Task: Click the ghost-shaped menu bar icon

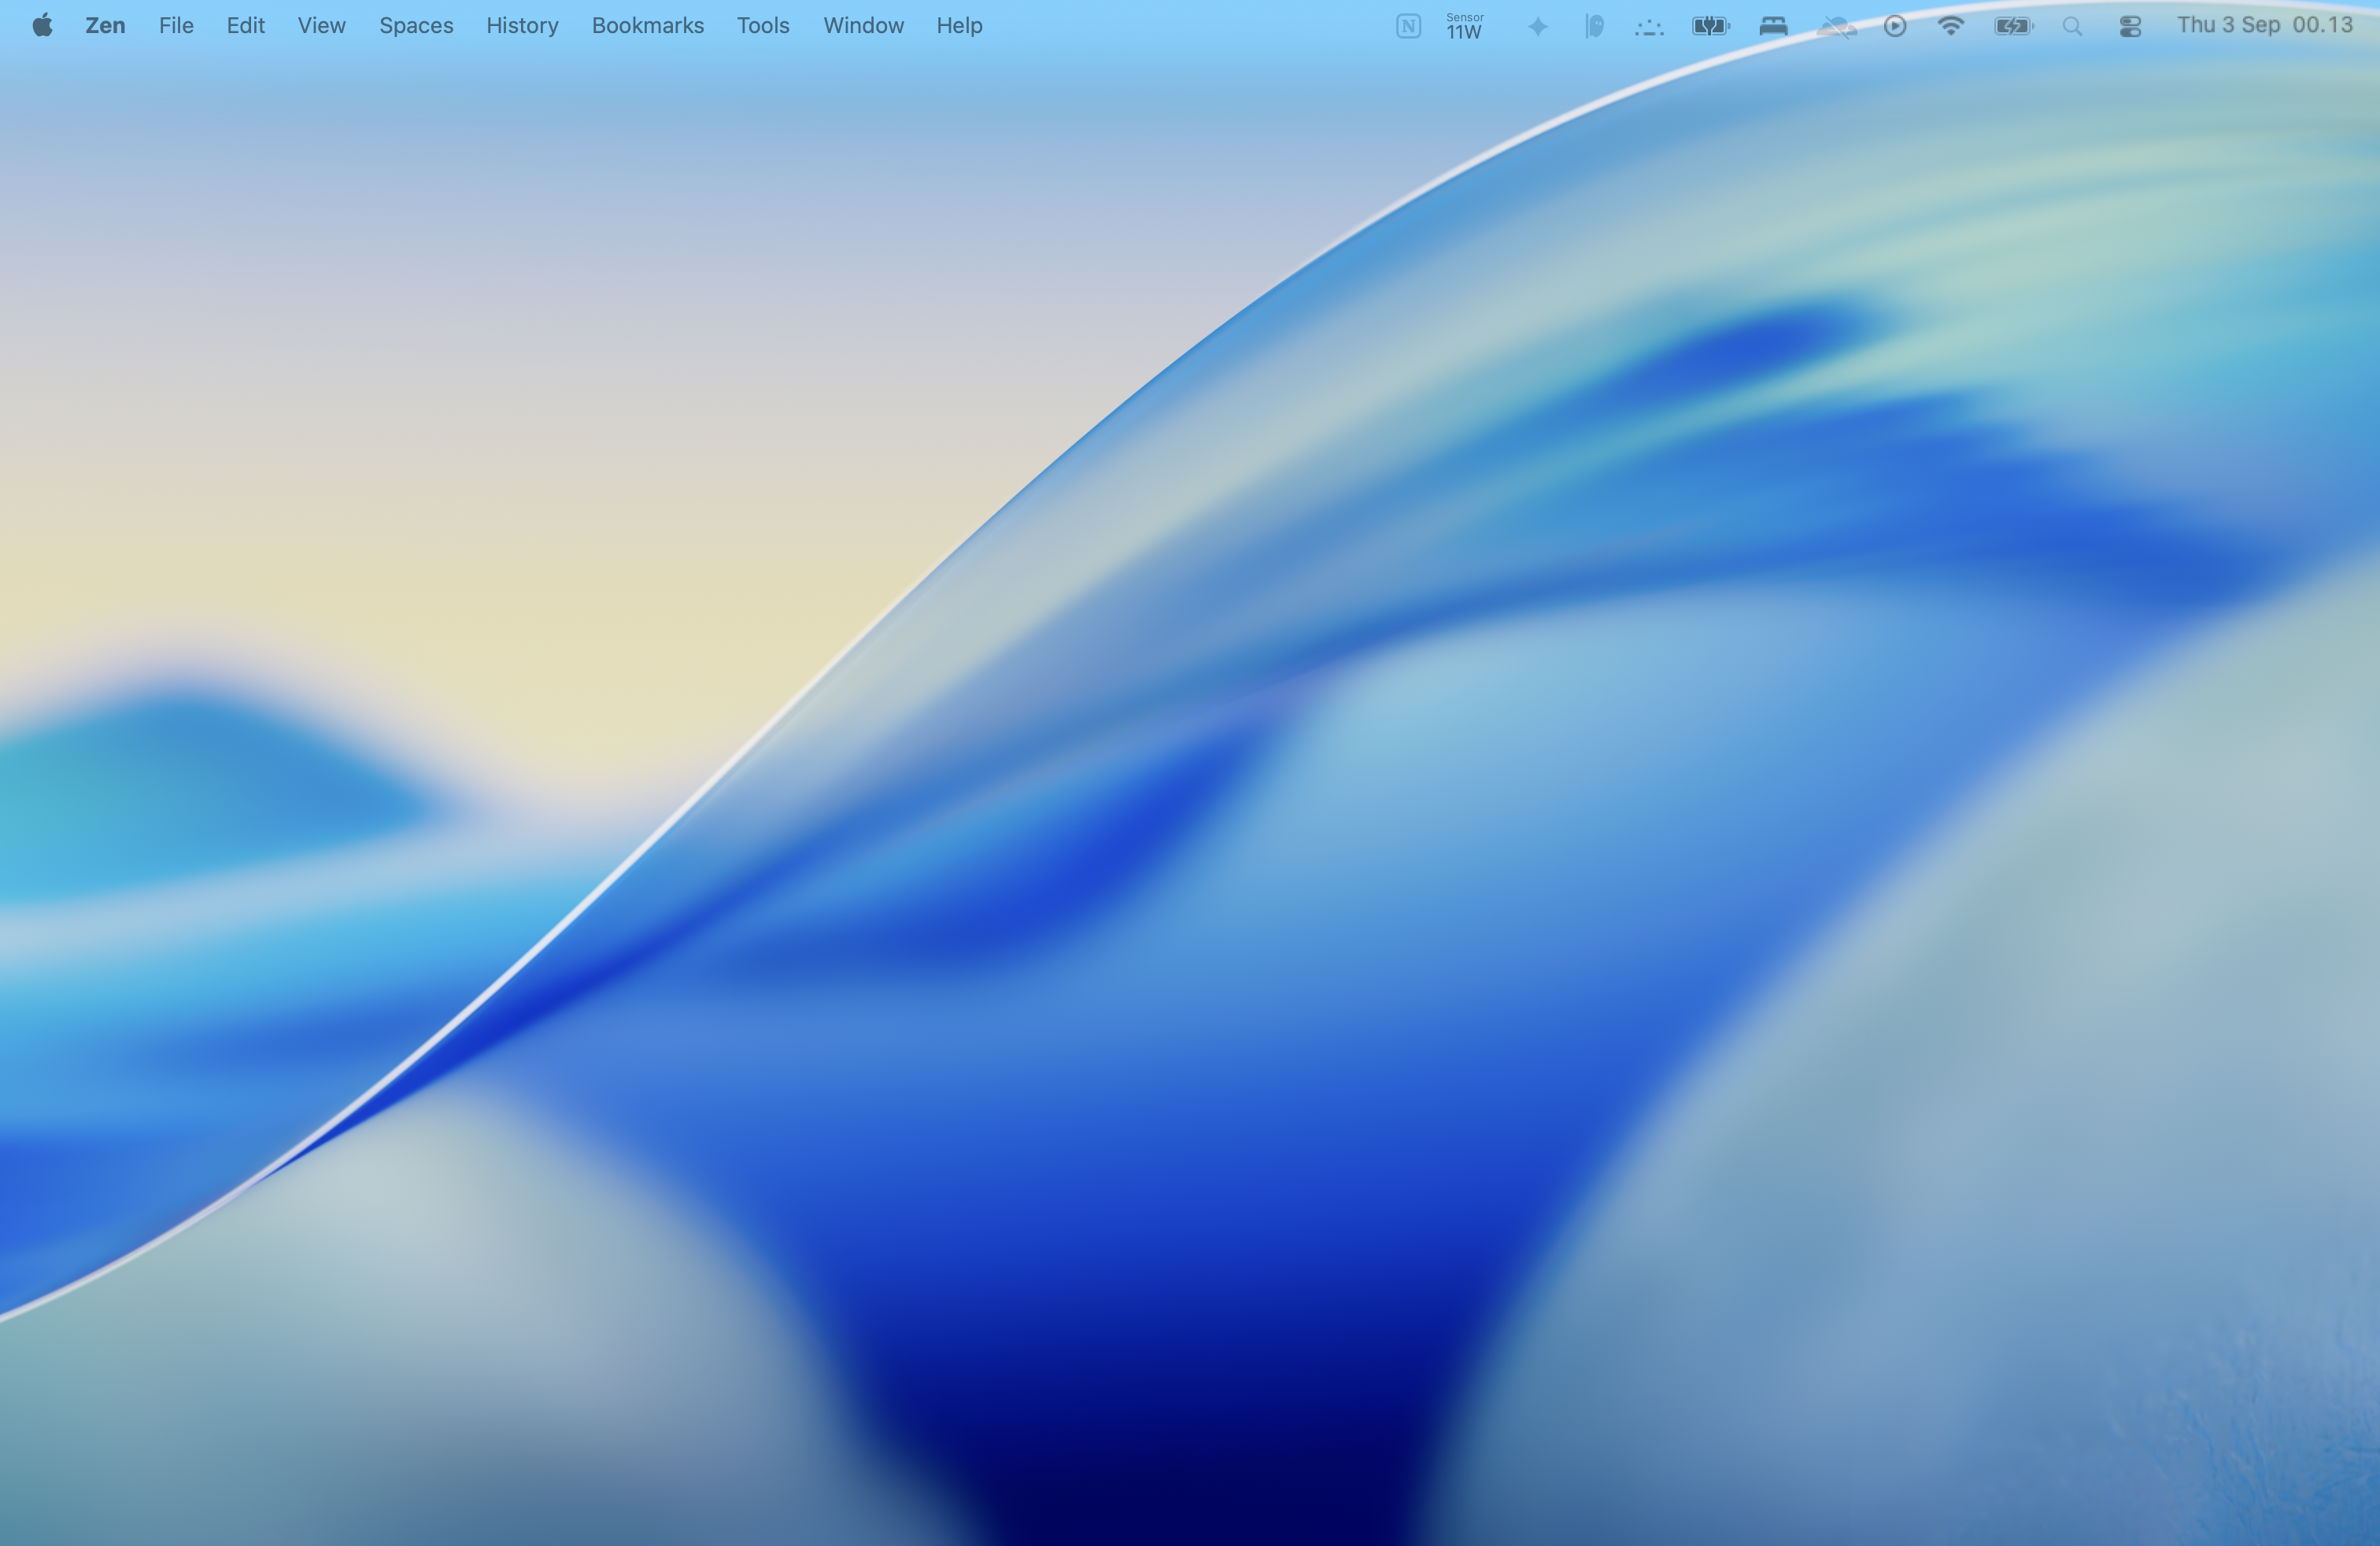Action: click(x=1594, y=26)
